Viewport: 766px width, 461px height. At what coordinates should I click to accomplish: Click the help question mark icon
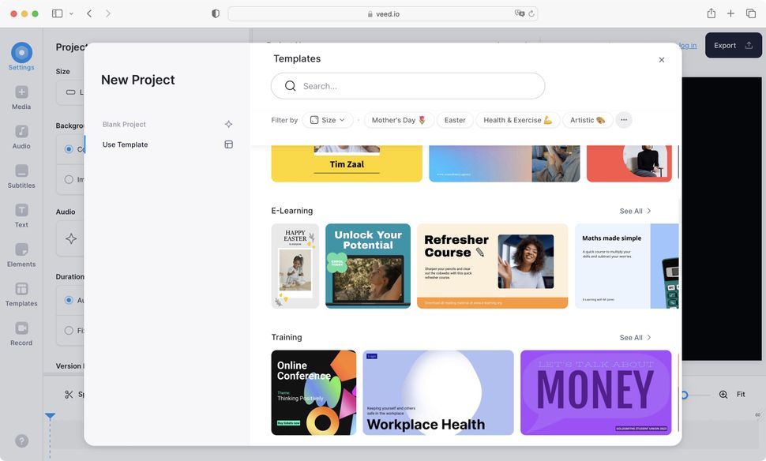[x=21, y=441]
